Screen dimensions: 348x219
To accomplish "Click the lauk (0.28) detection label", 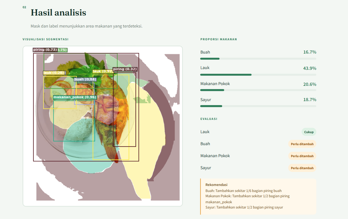I will point(54,73).
